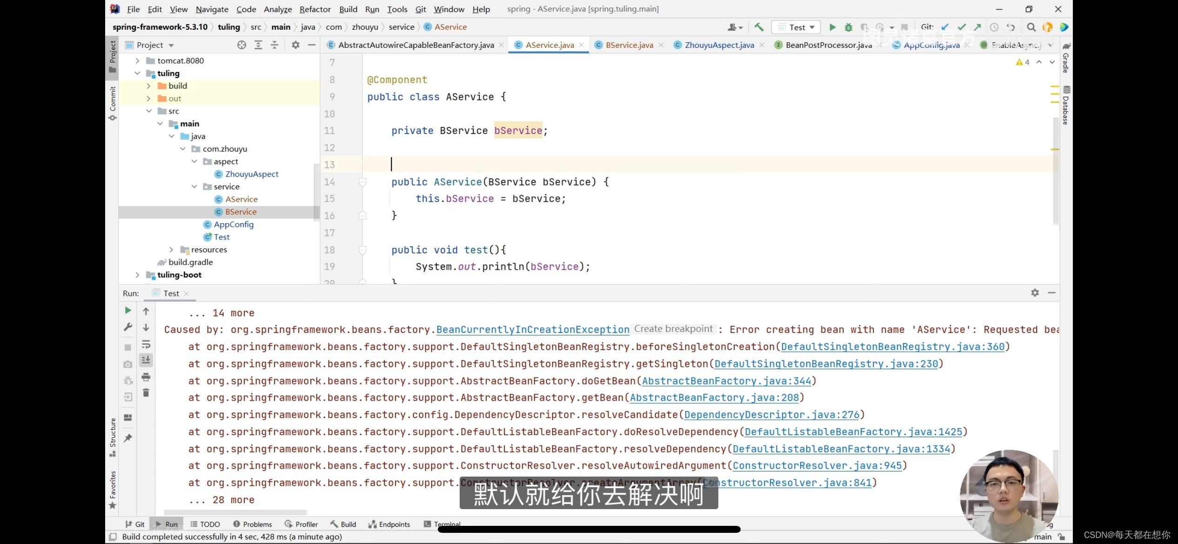Toggle scroll to end in Run console
Image resolution: width=1178 pixels, height=544 pixels.
tap(146, 359)
